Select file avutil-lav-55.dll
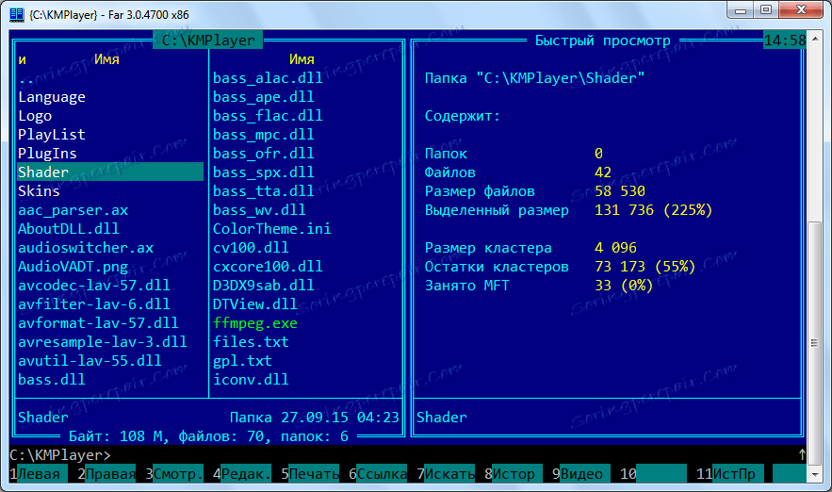Screen dimensions: 832x492 pyautogui.click(x=90, y=361)
